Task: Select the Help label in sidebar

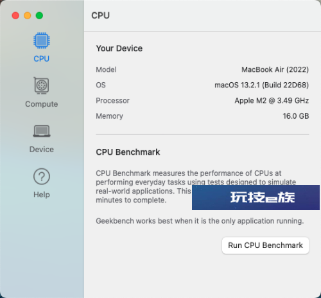Action: [42, 195]
